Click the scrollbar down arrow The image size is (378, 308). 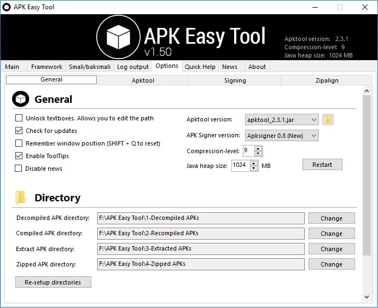367,297
